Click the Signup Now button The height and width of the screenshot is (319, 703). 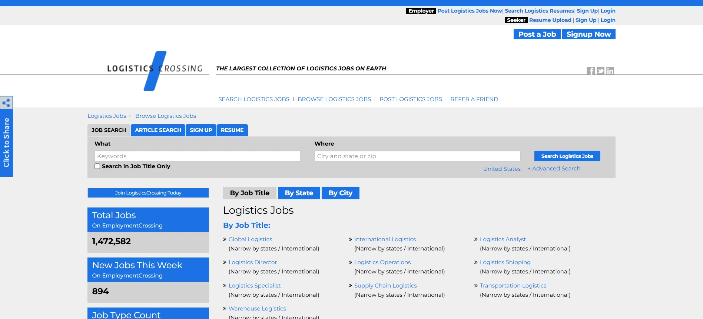point(588,34)
